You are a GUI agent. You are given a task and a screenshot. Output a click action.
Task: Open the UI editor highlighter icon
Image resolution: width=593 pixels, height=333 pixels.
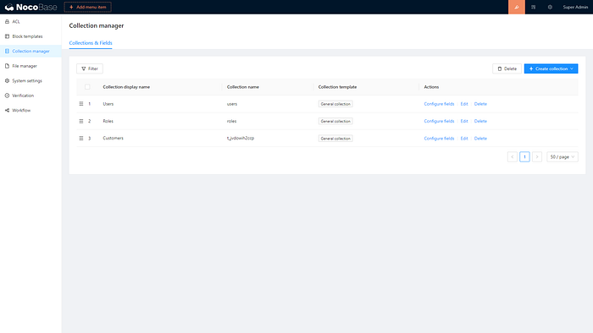(517, 7)
